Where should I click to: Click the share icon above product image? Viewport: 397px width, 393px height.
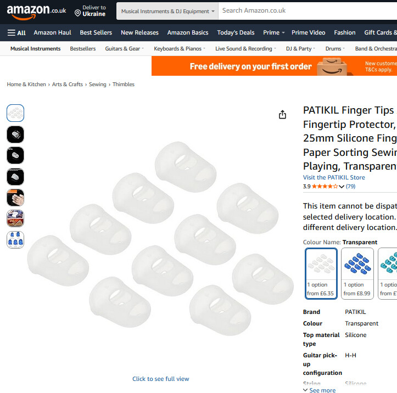282,115
